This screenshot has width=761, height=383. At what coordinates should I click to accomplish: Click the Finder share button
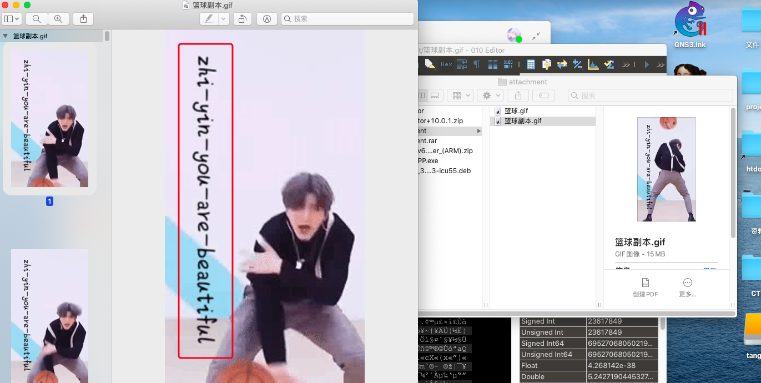pyautogui.click(x=518, y=95)
